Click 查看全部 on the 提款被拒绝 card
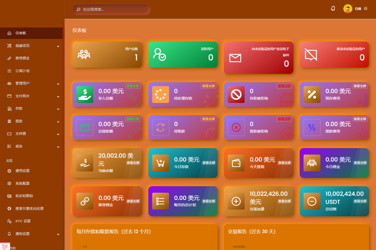The width and height of the screenshot is (376, 250). 284,119
